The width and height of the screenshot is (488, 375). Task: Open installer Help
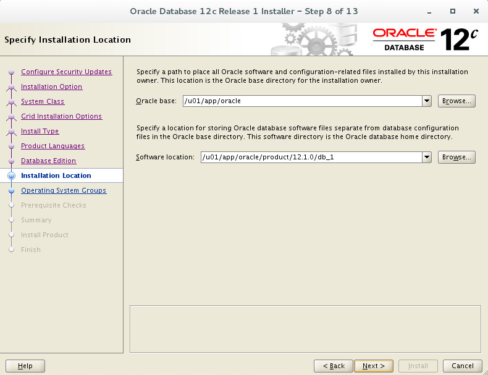tap(25, 366)
